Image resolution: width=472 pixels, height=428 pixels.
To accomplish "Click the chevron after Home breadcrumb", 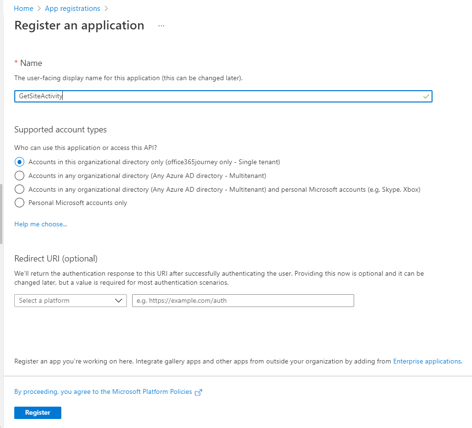I will [x=39, y=9].
